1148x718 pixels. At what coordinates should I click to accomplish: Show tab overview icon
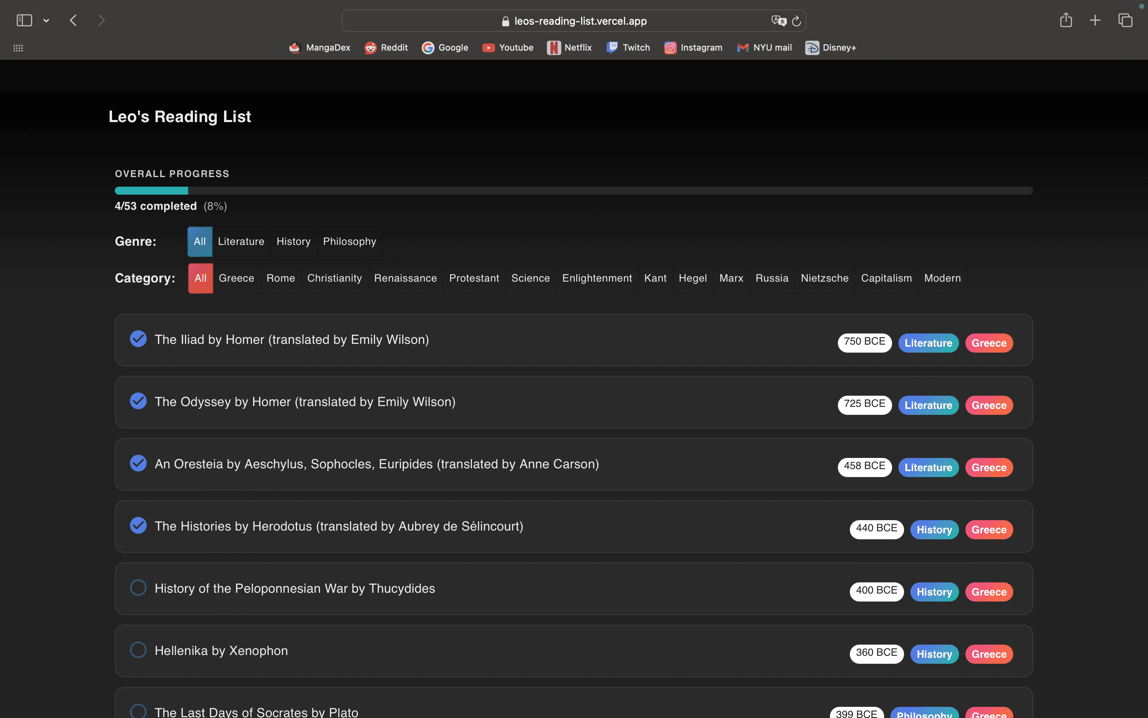tap(1125, 20)
